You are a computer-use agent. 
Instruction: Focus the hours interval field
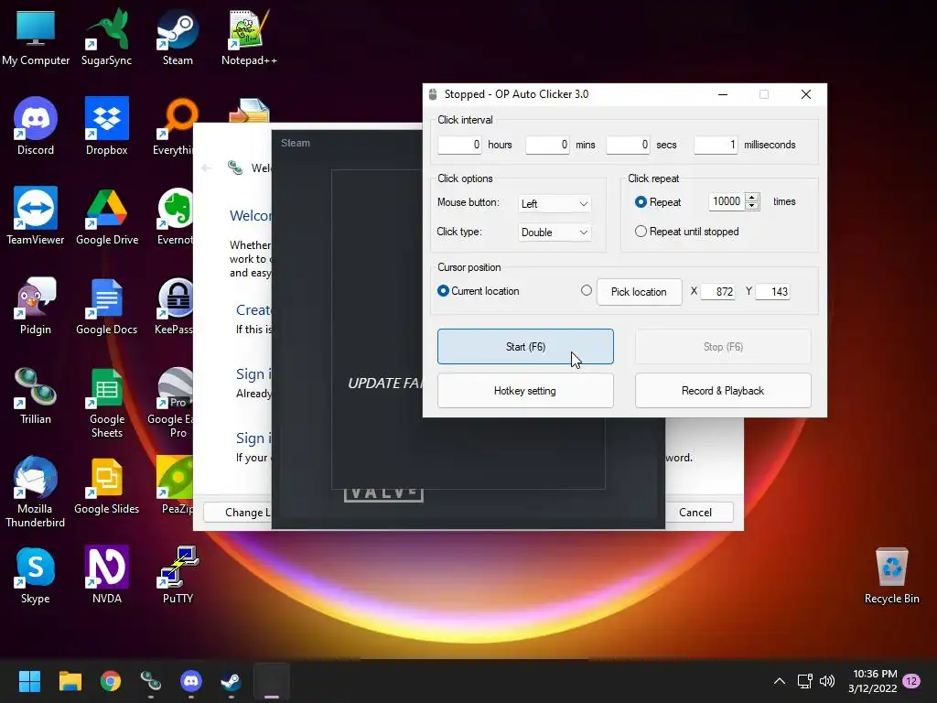[459, 145]
